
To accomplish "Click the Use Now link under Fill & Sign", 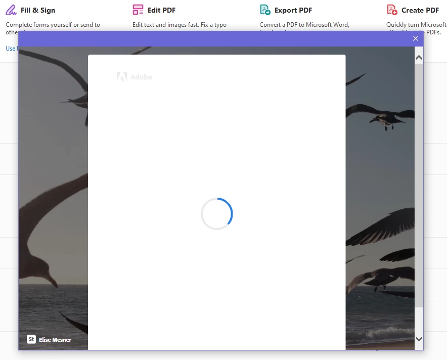I will tap(12, 49).
